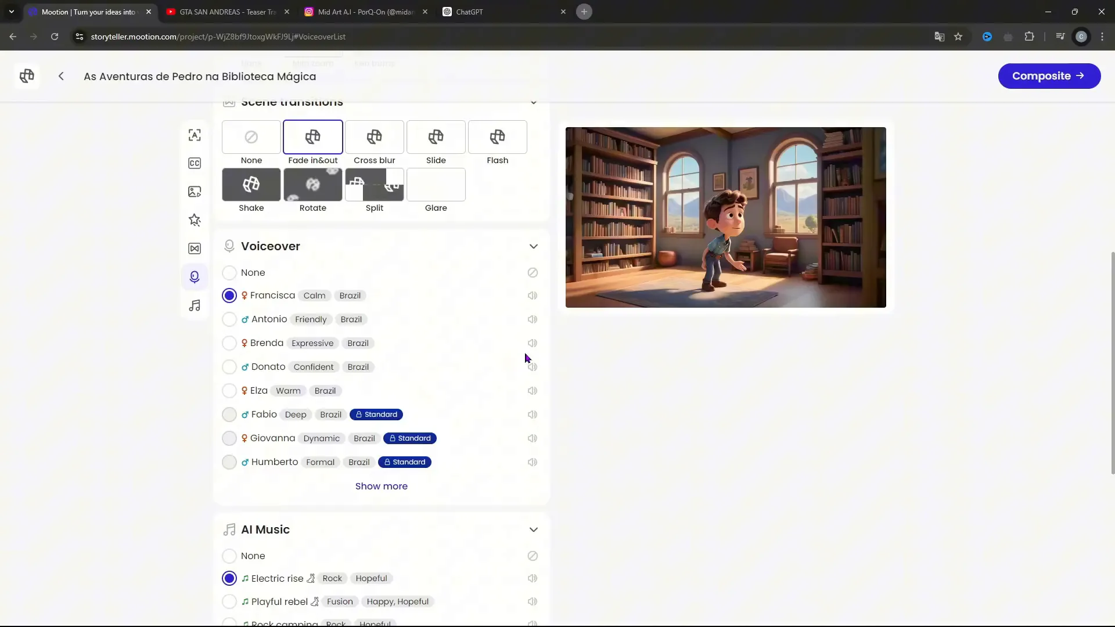The width and height of the screenshot is (1115, 627).
Task: Select None voiceover radio option
Action: pos(229,272)
